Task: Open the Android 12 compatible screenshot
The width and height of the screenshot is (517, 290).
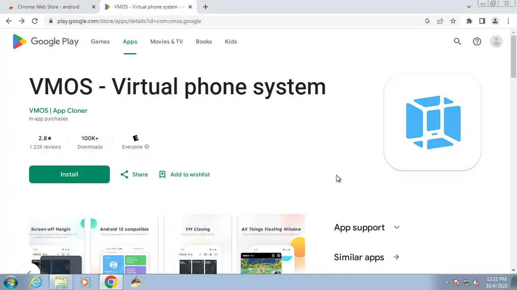Action: [124, 244]
